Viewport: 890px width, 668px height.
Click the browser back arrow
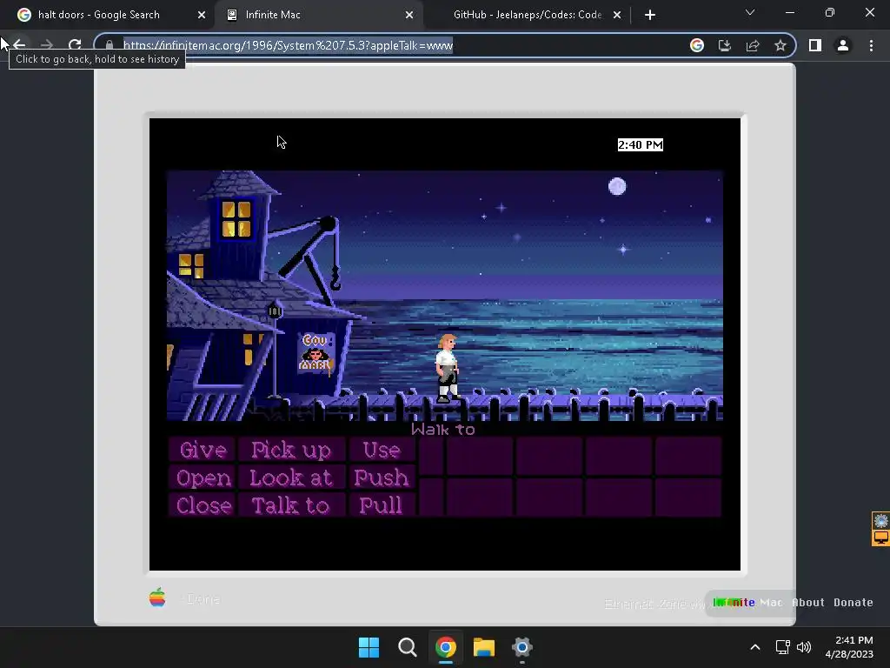(x=19, y=45)
